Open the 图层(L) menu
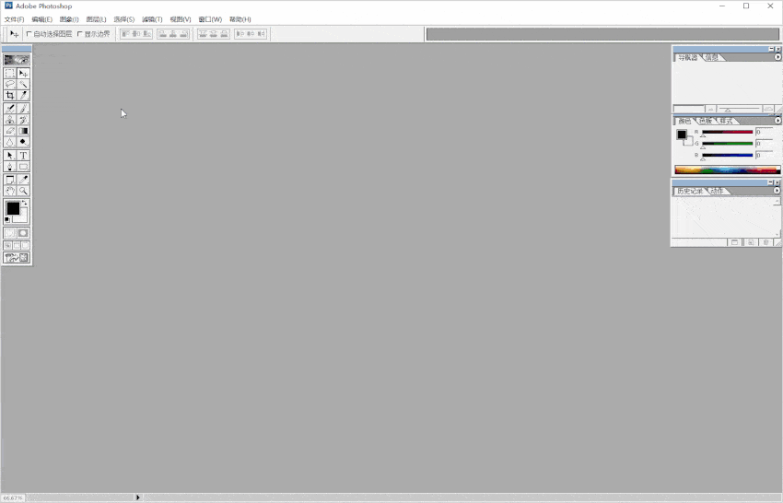This screenshot has height=503, width=783. [96, 19]
